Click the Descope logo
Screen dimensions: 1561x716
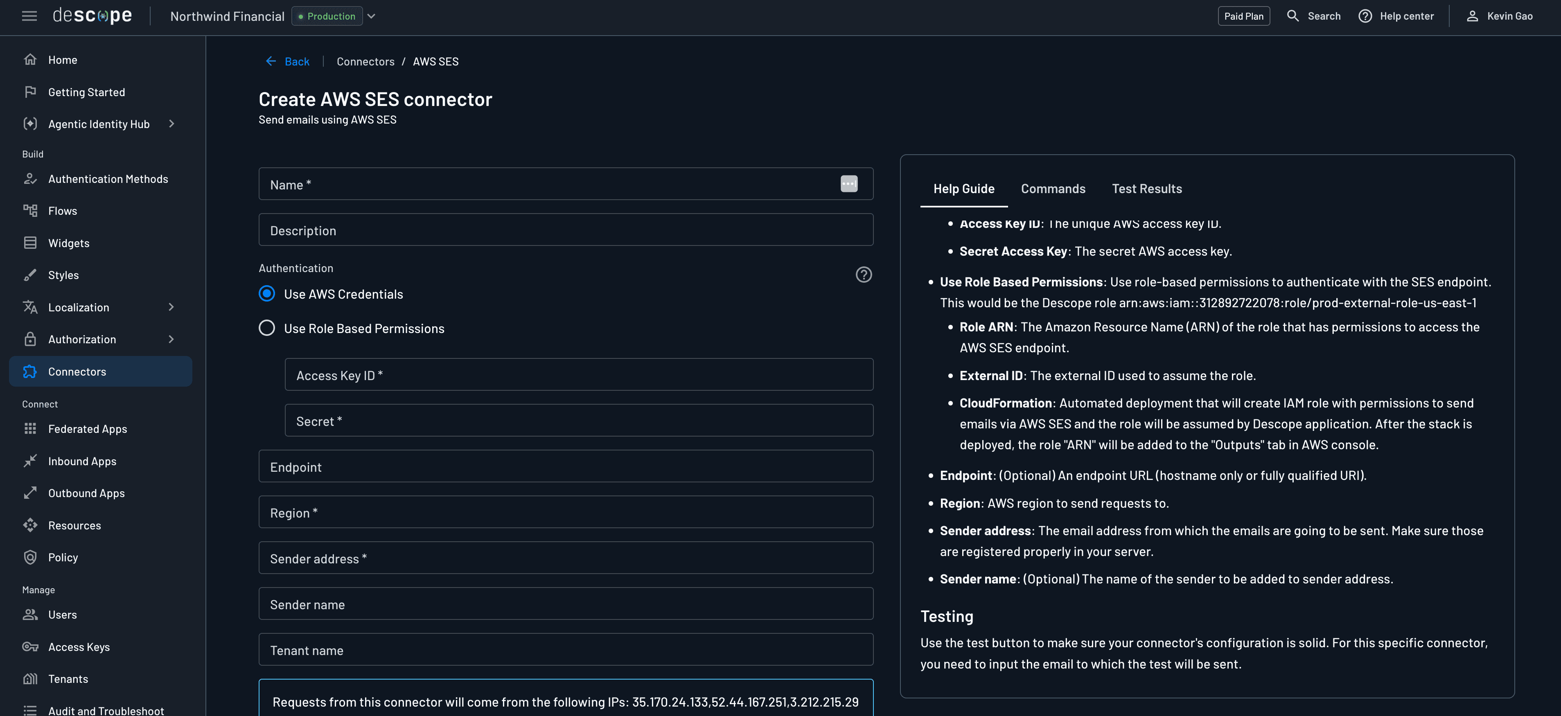pos(92,16)
